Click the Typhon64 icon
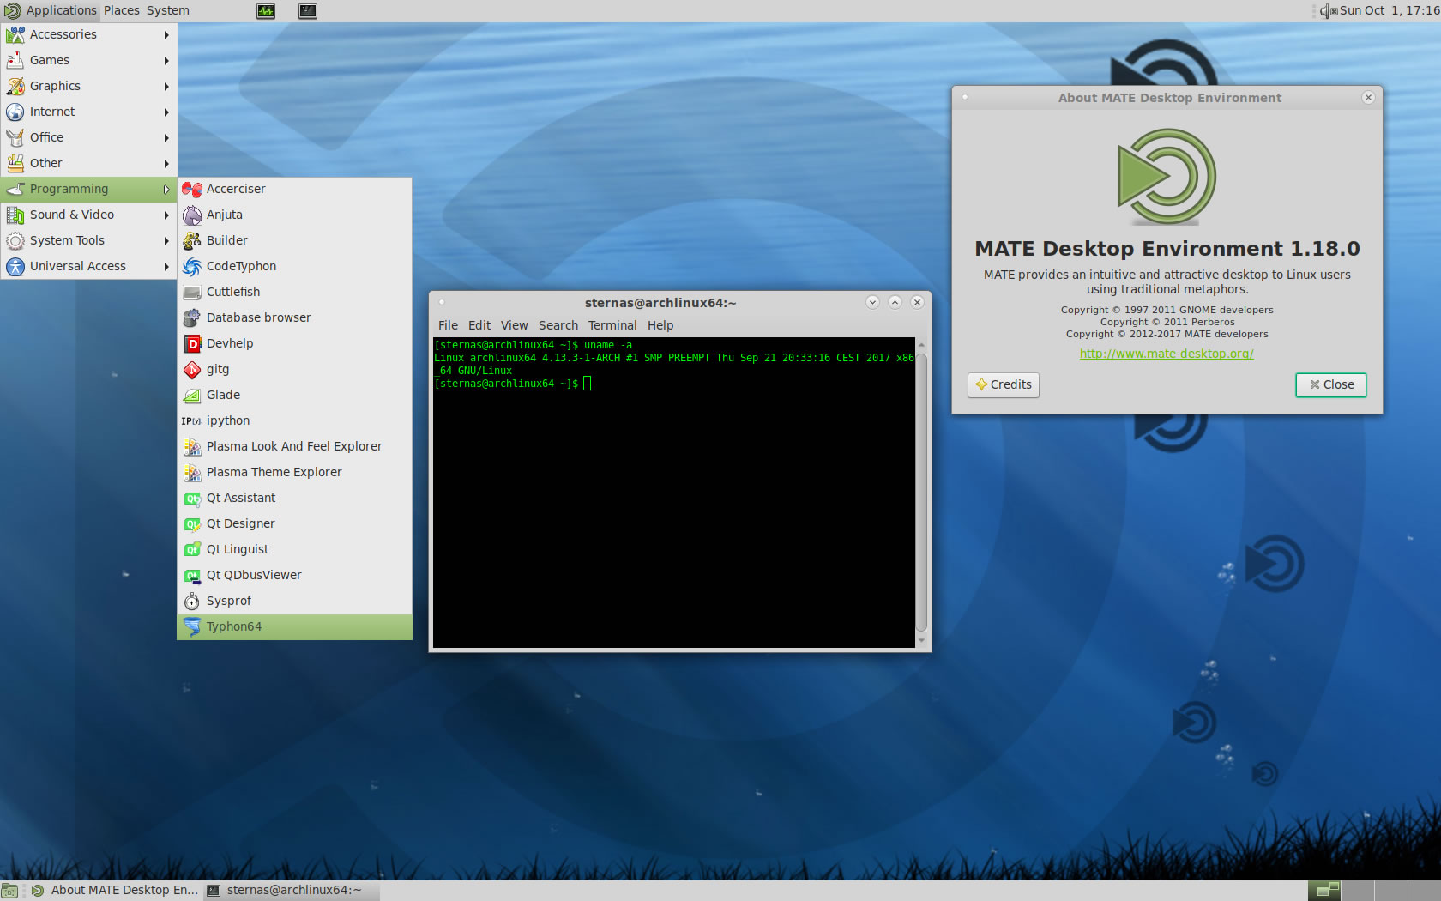This screenshot has height=901, width=1441. pos(192,626)
